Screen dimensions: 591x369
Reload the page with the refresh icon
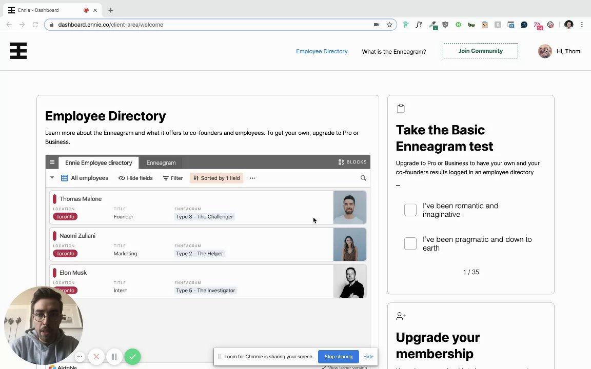[35, 25]
